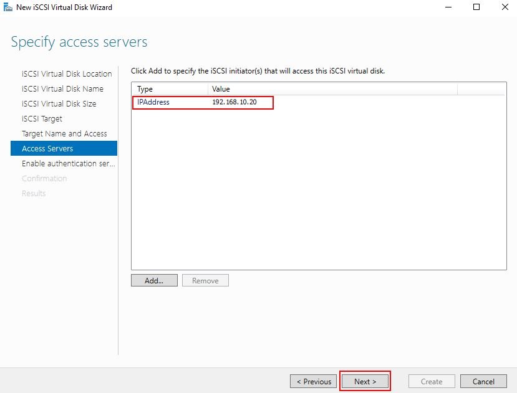Select the iSCSI Virtual Disk Size step

(x=59, y=104)
